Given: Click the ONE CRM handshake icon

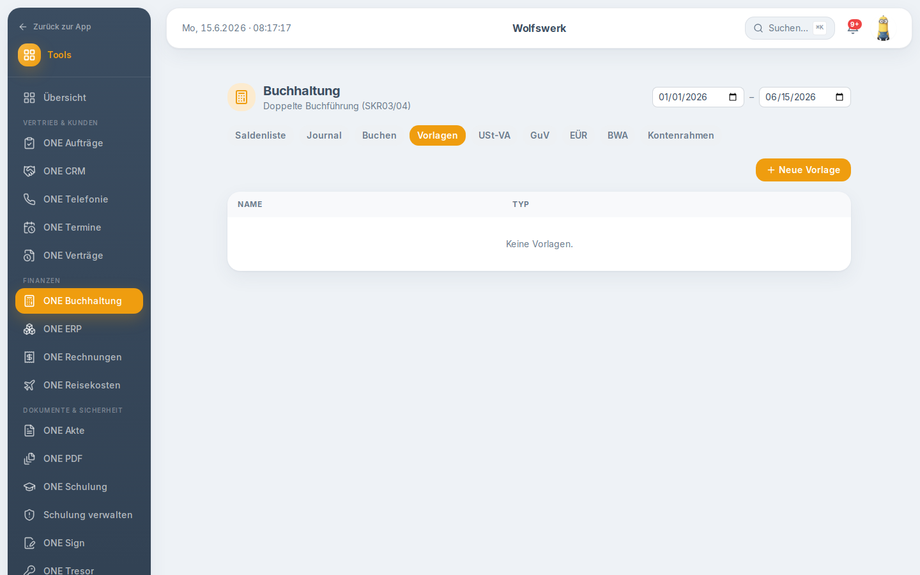Looking at the screenshot, I should click(29, 171).
